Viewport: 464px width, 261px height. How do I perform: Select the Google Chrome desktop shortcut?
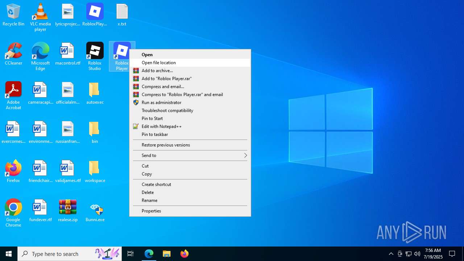coord(13,213)
